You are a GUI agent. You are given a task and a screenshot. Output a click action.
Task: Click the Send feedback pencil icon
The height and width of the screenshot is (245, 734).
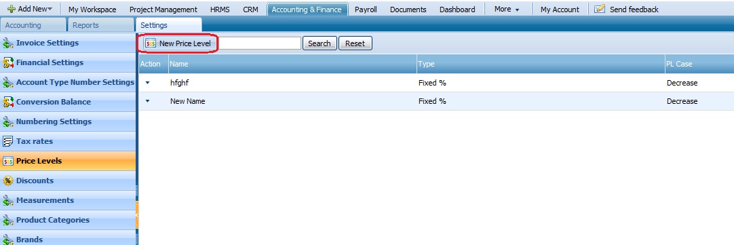(x=600, y=9)
